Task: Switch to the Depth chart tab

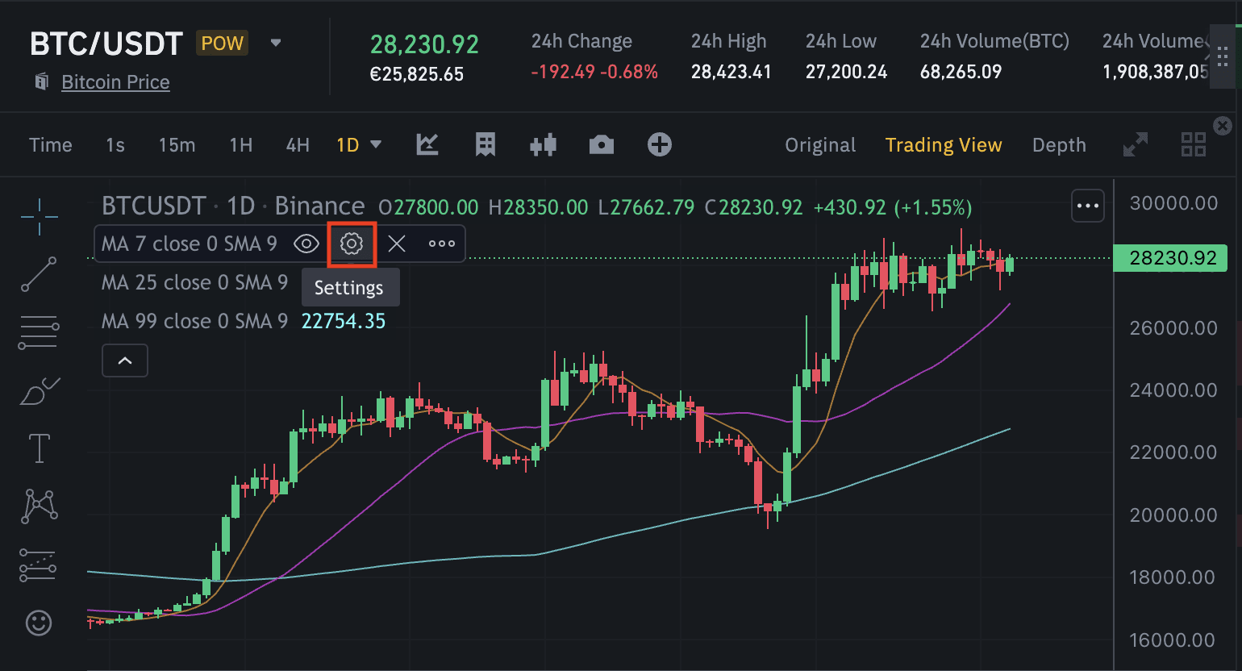Action: [x=1059, y=145]
